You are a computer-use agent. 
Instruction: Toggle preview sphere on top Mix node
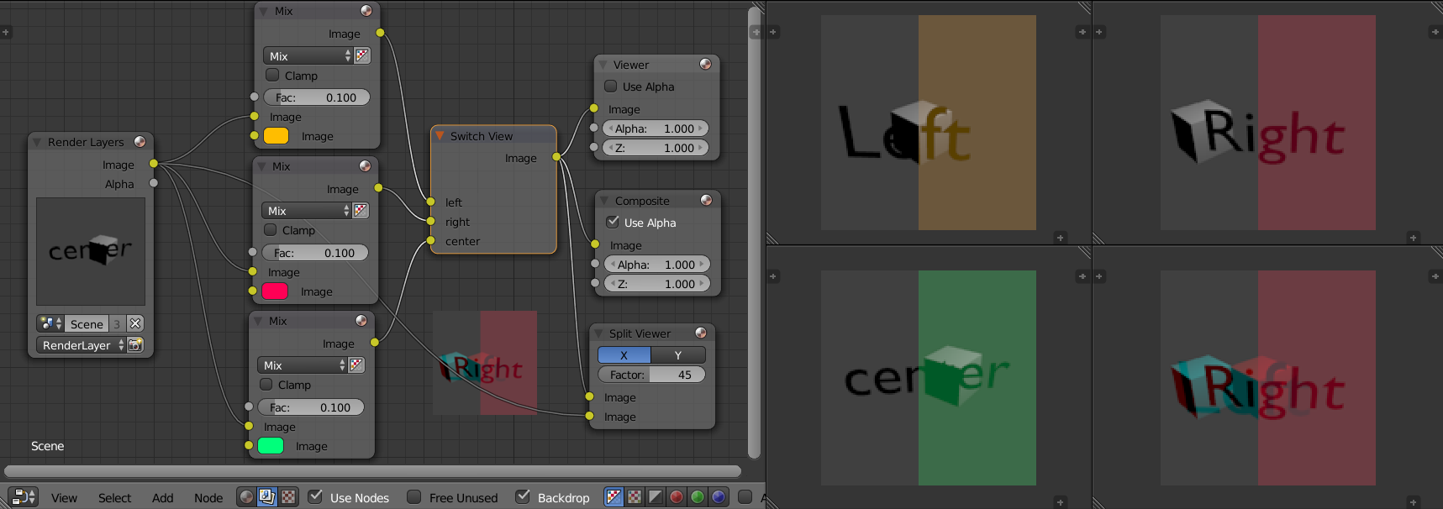[366, 11]
